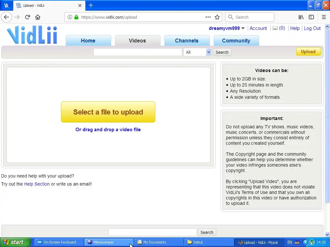This screenshot has width=330, height=247.
Task: Click Or drag and drop a video file
Action: [108, 130]
